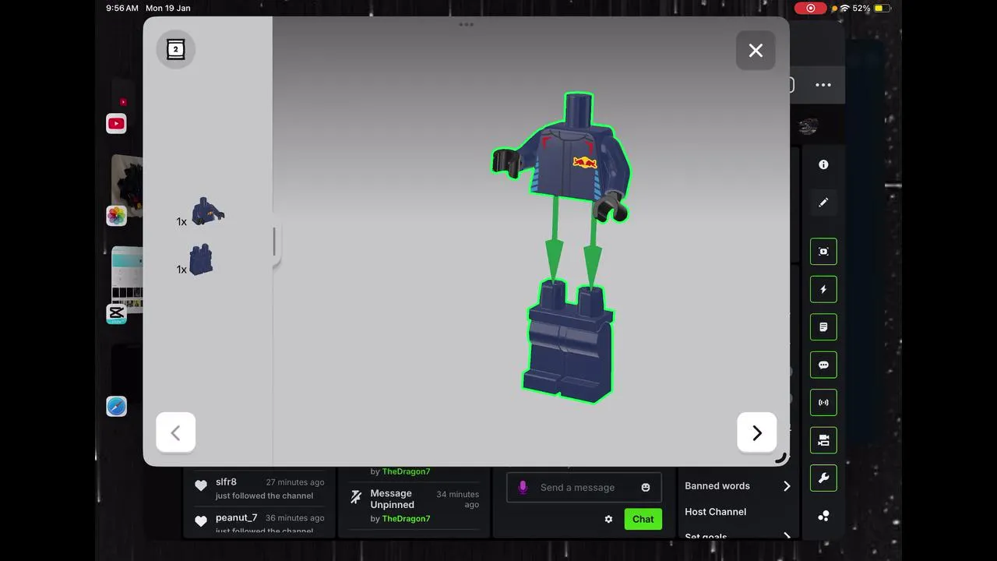Open Safari from the side dock
Screen dimensions: 997x561
click(x=116, y=406)
